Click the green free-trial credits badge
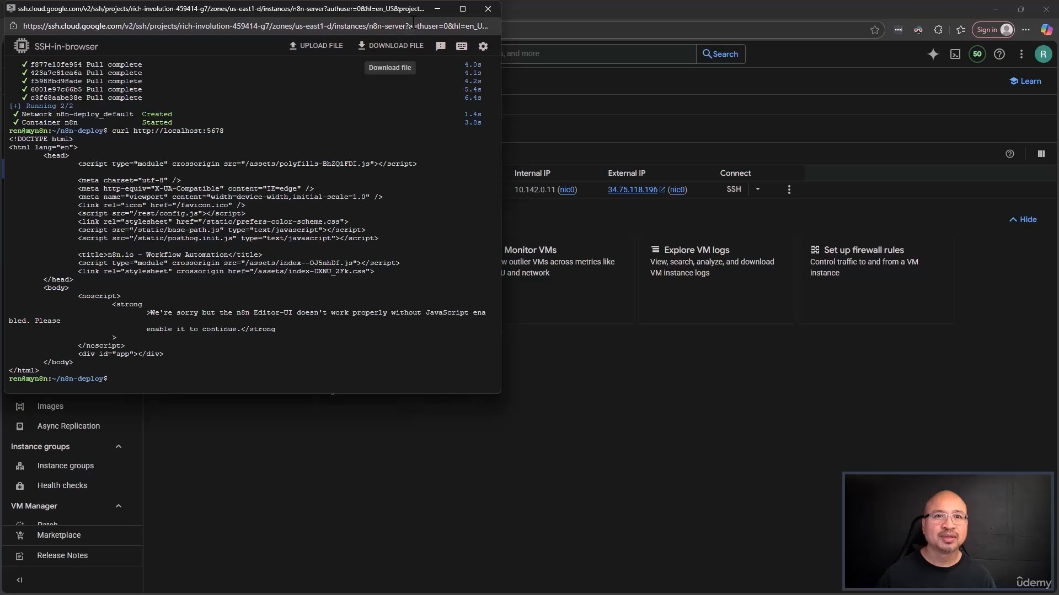 click(977, 54)
